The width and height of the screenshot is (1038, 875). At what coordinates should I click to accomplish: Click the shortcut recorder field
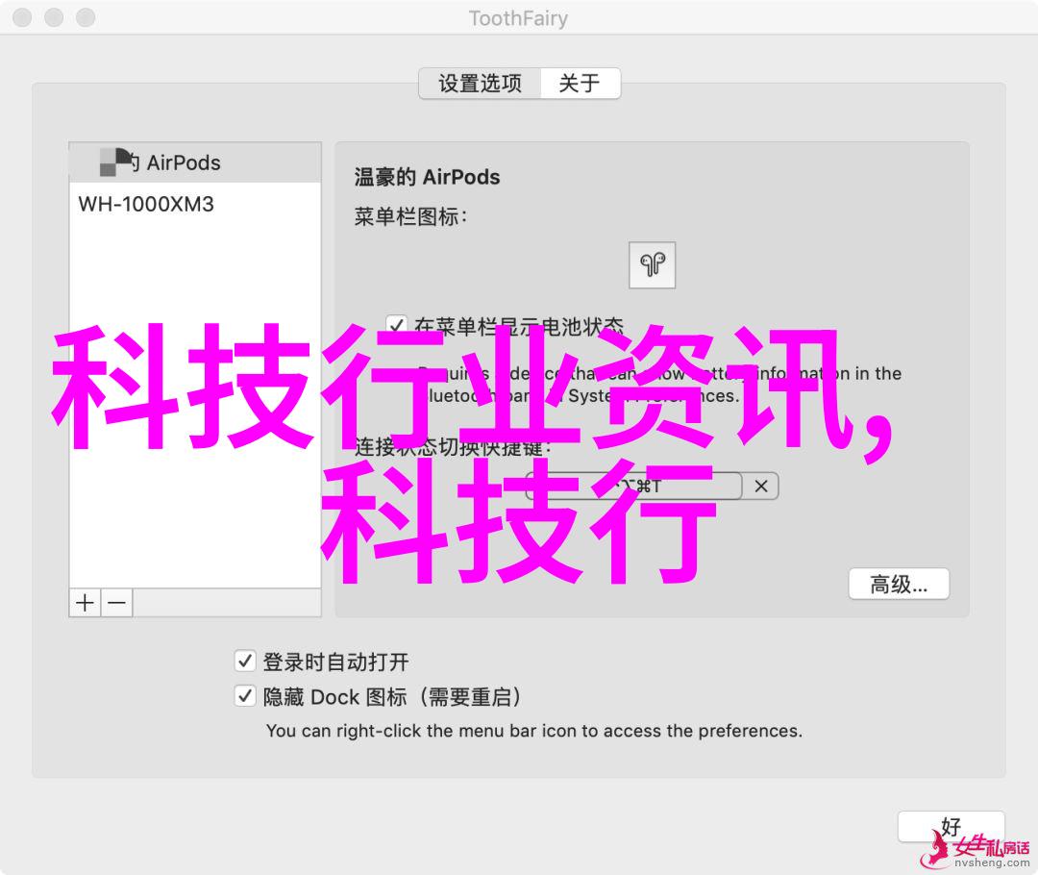(634, 487)
